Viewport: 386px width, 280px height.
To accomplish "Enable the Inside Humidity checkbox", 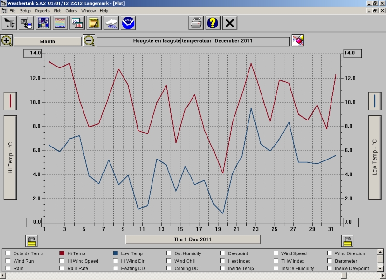I will tap(276, 268).
